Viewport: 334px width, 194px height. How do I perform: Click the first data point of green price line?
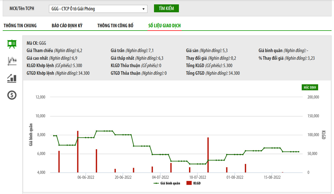(54, 136)
